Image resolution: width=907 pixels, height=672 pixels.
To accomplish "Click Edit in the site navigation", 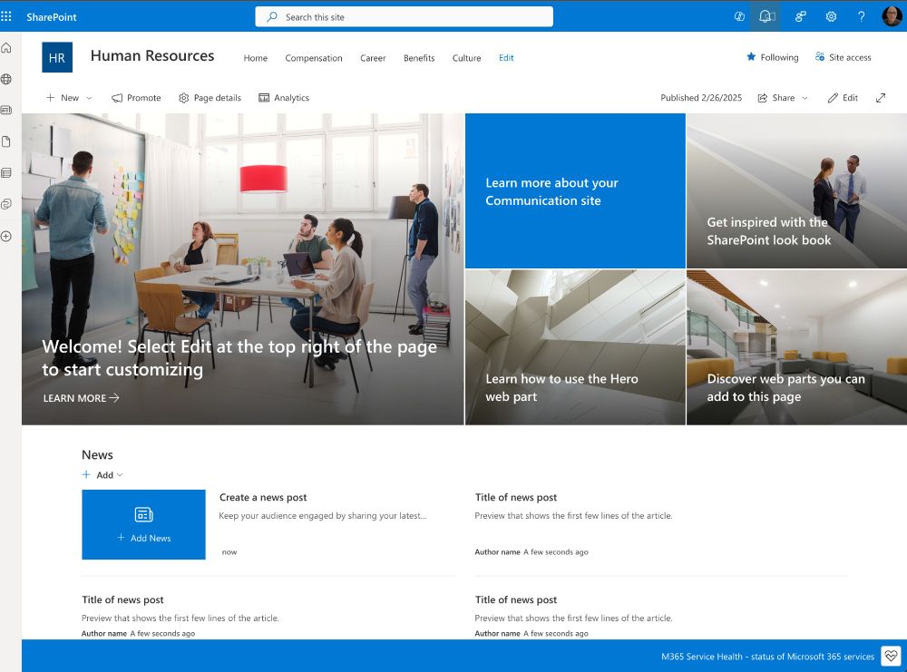I will click(x=506, y=58).
